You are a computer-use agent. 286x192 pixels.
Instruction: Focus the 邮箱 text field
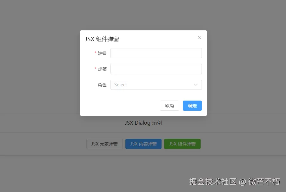pyautogui.click(x=156, y=69)
